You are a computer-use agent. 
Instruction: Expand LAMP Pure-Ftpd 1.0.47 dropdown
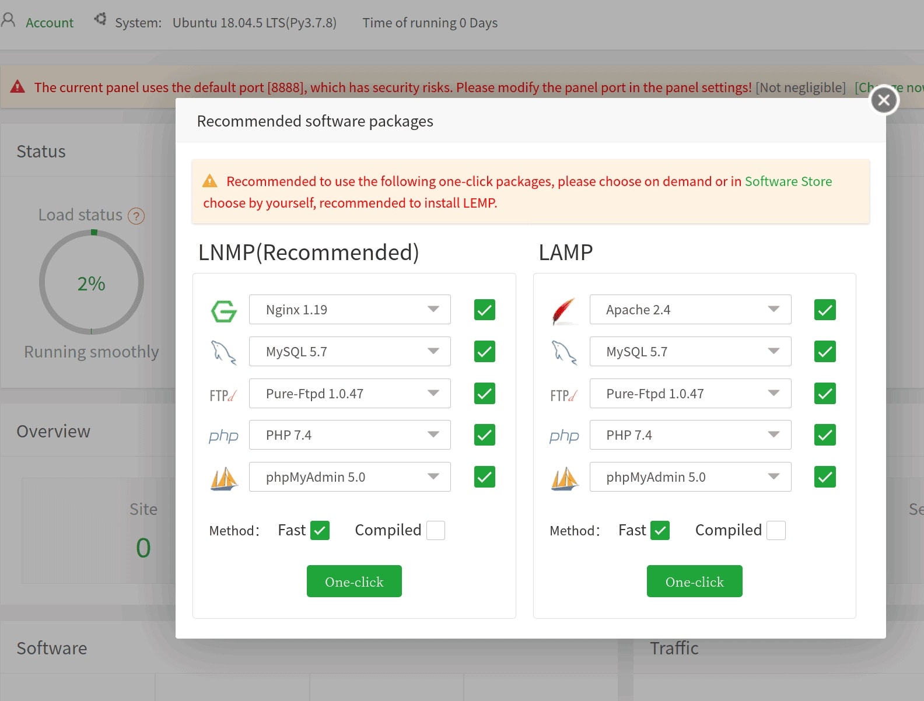[x=690, y=394]
